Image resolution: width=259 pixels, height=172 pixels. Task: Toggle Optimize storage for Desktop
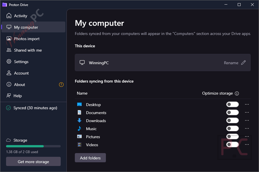[x=232, y=104]
